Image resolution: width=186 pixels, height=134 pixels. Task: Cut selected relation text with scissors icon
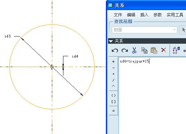[134, 50]
